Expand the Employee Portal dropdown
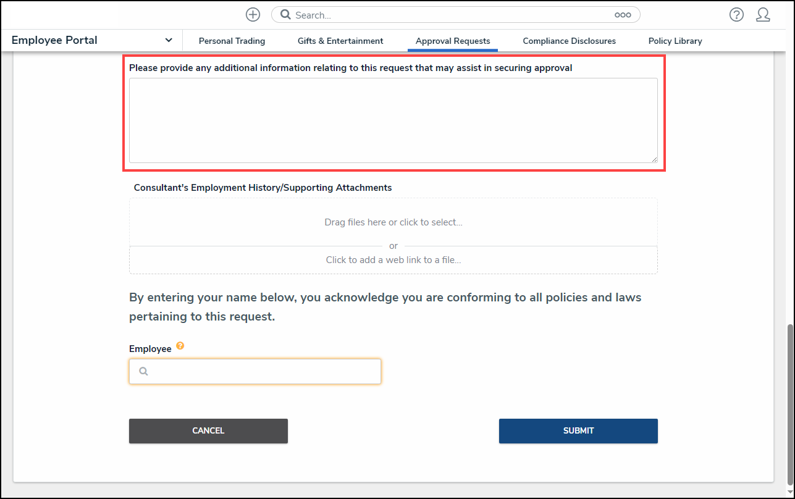 tap(169, 41)
